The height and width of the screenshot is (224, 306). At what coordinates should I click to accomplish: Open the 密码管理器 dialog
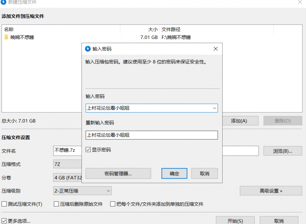119,174
